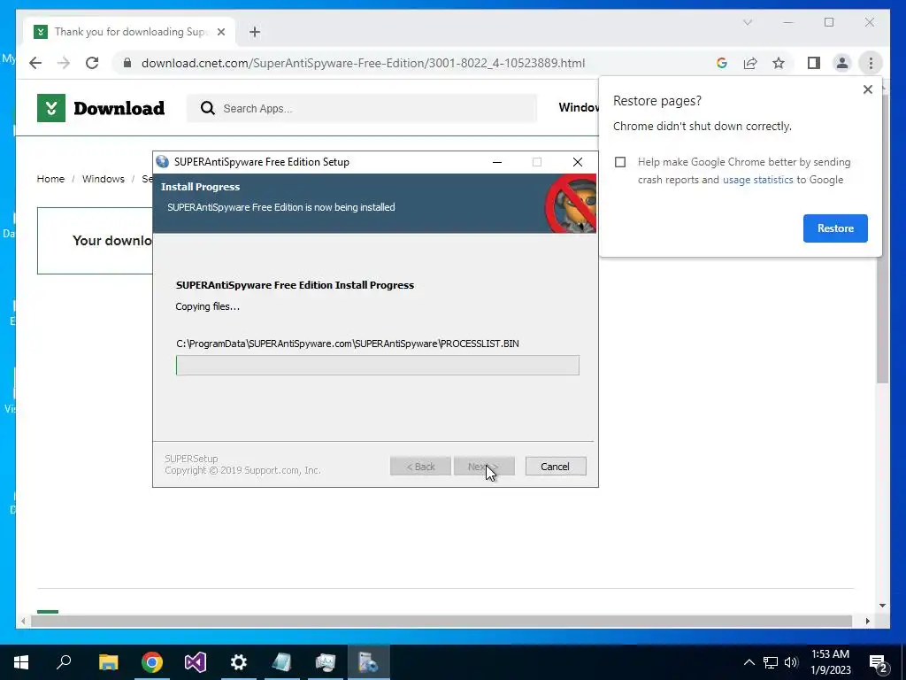Image resolution: width=906 pixels, height=680 pixels.
Task: Click the address bar URL
Action: click(x=363, y=63)
